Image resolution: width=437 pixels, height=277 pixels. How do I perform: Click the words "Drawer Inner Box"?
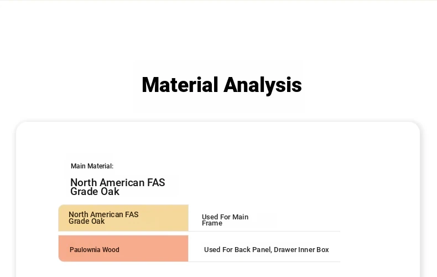(301, 250)
